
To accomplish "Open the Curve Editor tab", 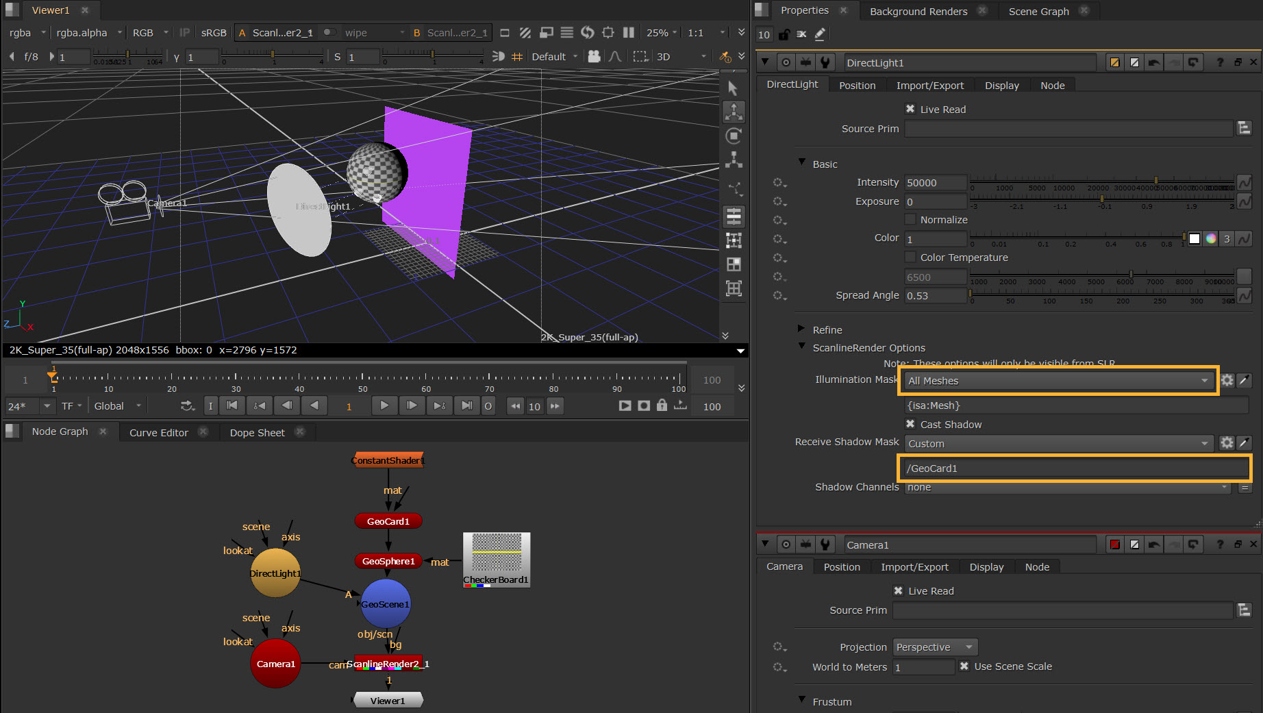I will (158, 432).
